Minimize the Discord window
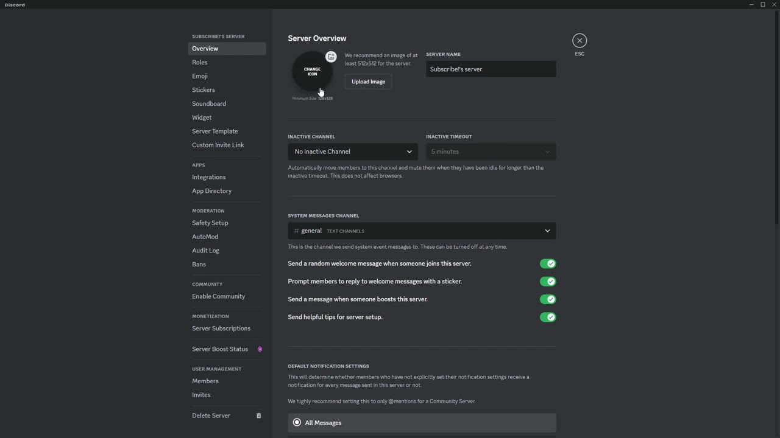780x438 pixels. point(751,4)
